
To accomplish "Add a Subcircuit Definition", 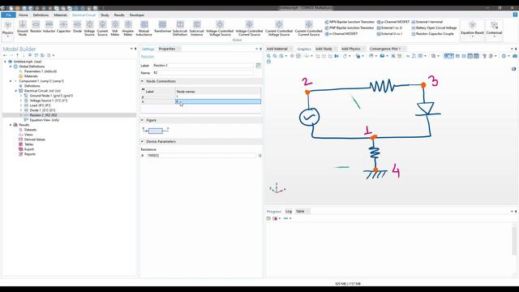I will pyautogui.click(x=180, y=28).
